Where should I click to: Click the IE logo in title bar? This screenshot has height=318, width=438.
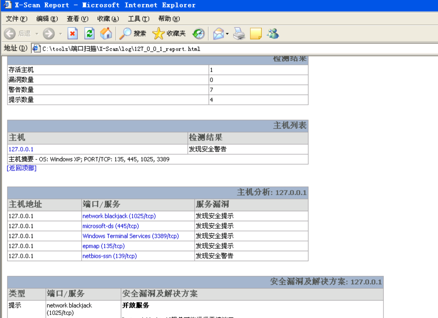click(7, 5)
